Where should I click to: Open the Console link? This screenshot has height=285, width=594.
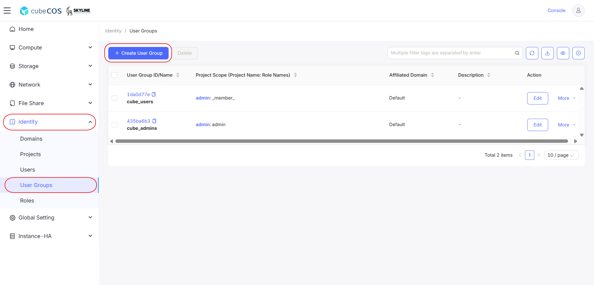(556, 11)
